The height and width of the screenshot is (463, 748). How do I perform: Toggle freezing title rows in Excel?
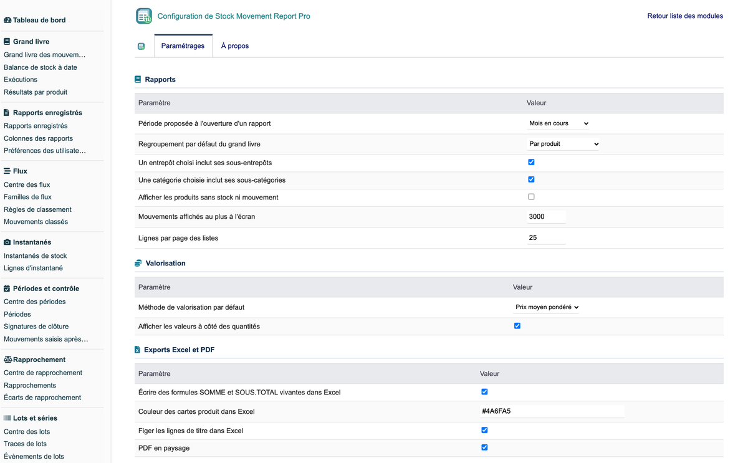tap(484, 430)
